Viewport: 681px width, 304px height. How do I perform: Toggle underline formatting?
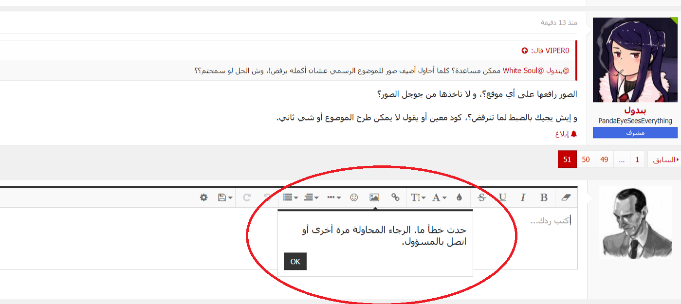503,197
